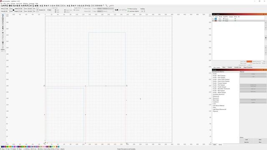Select 'Acrylic - Black Opaque' in Library

click(219, 76)
